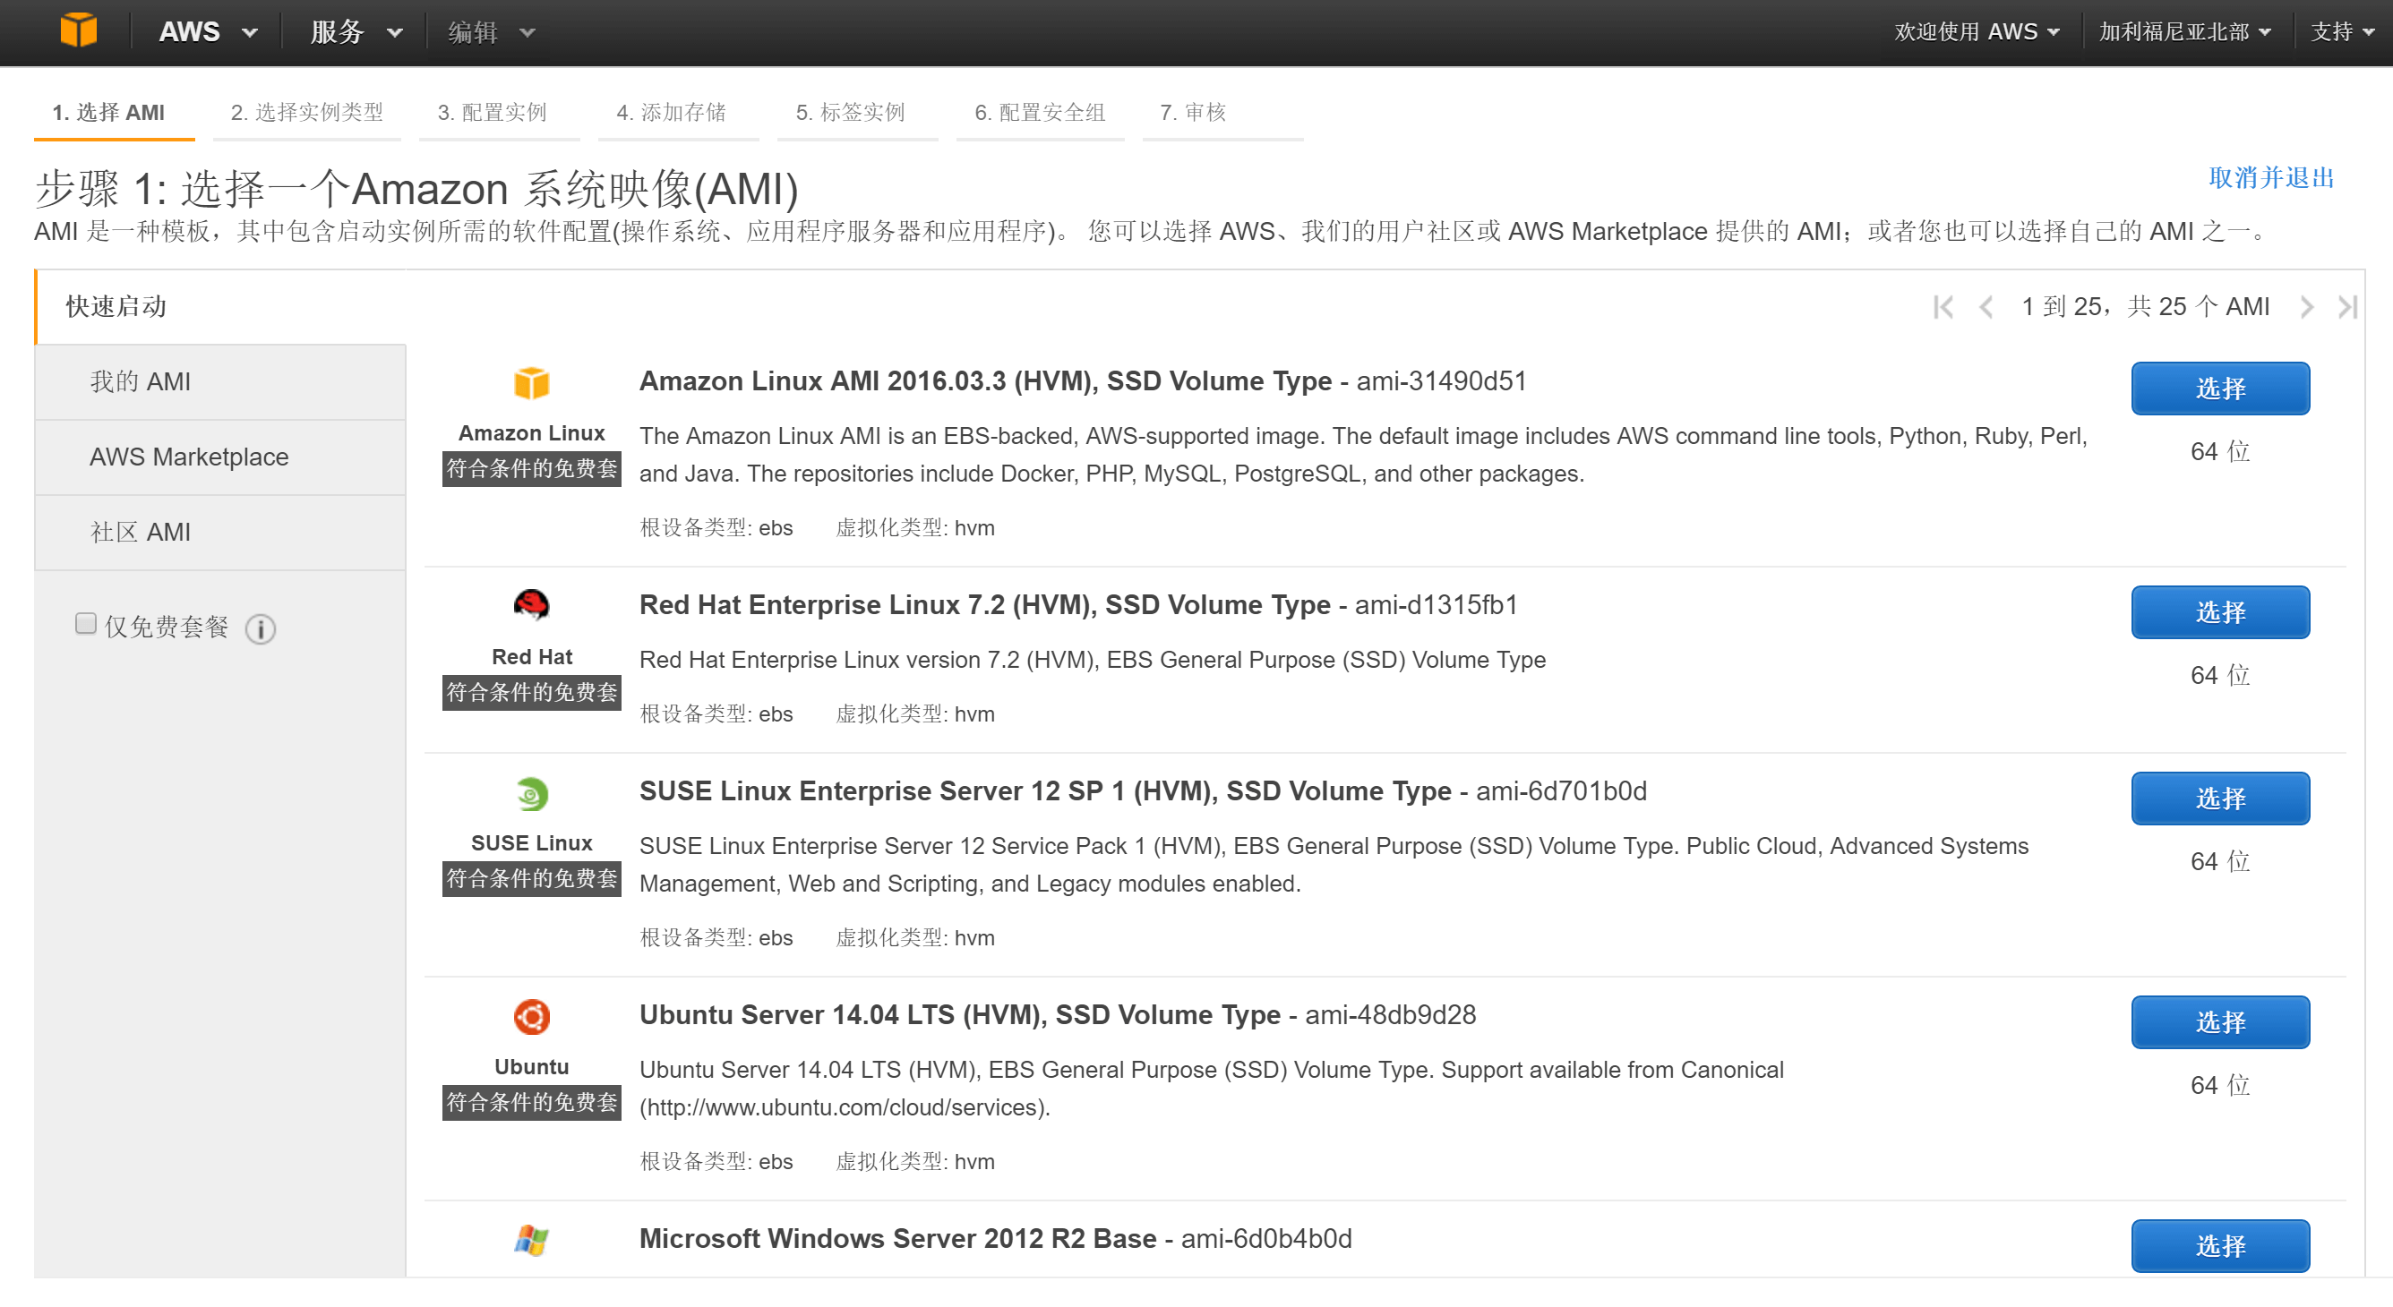Open the 我的 AMI sidebar section

point(221,382)
